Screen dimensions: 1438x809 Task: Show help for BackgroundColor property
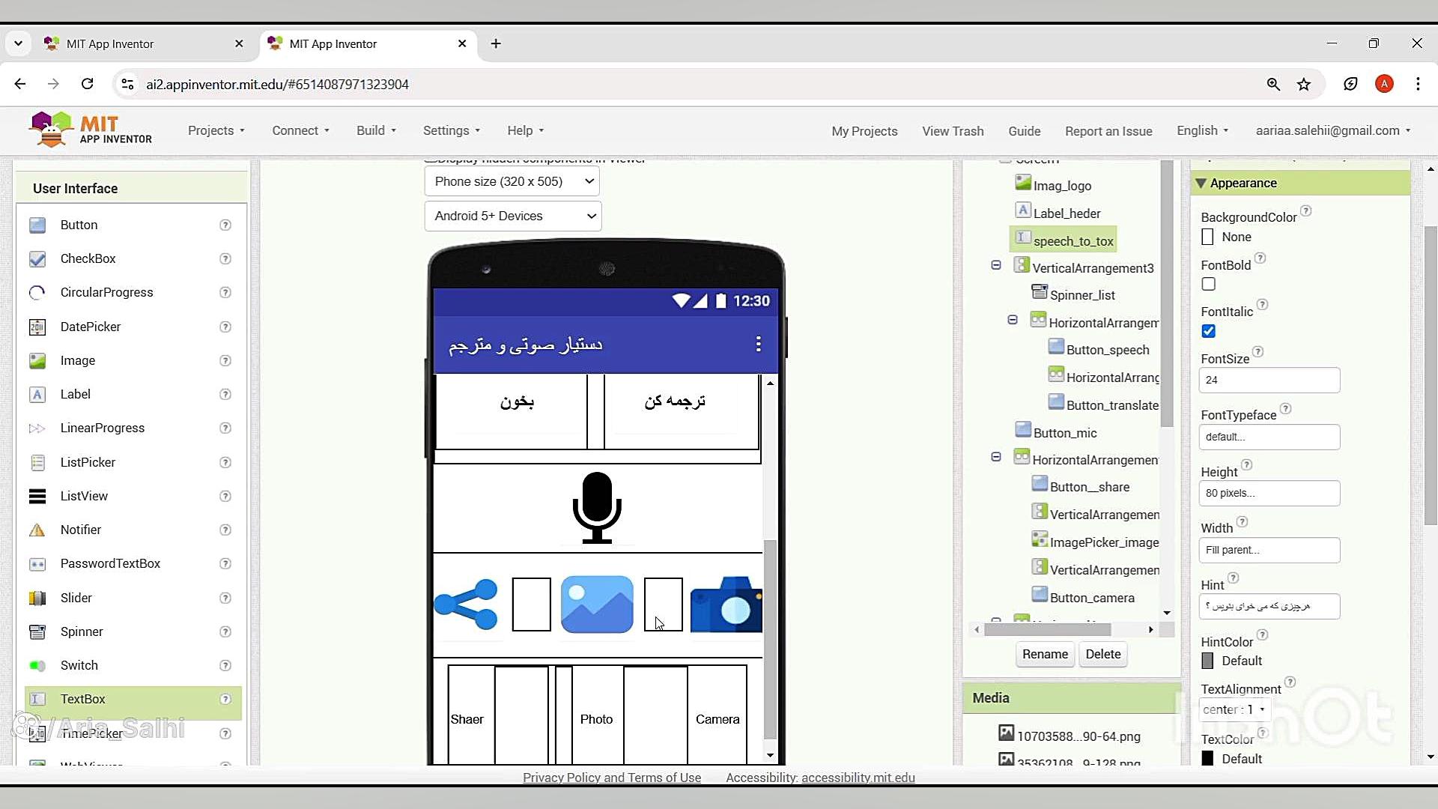pyautogui.click(x=1305, y=211)
